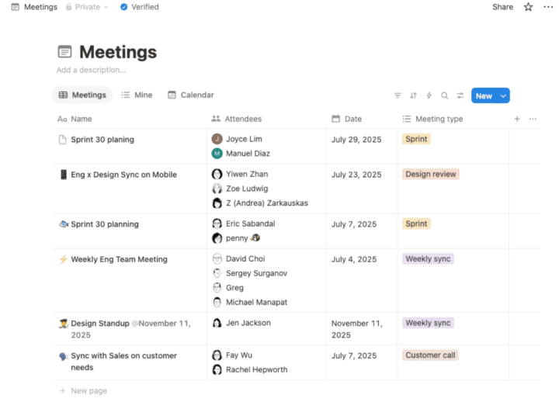
Task: Click the phone icon of Eng x Design Sync
Action: 64,175
